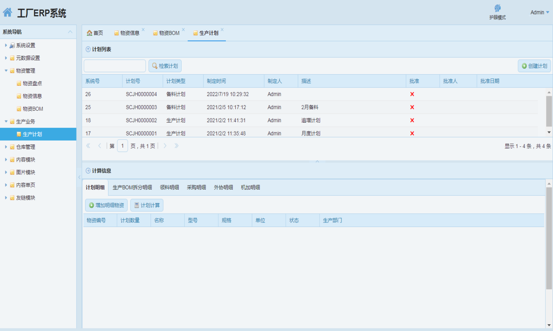
Task: Click the plan list scrollbar down arrow
Action: (x=549, y=133)
